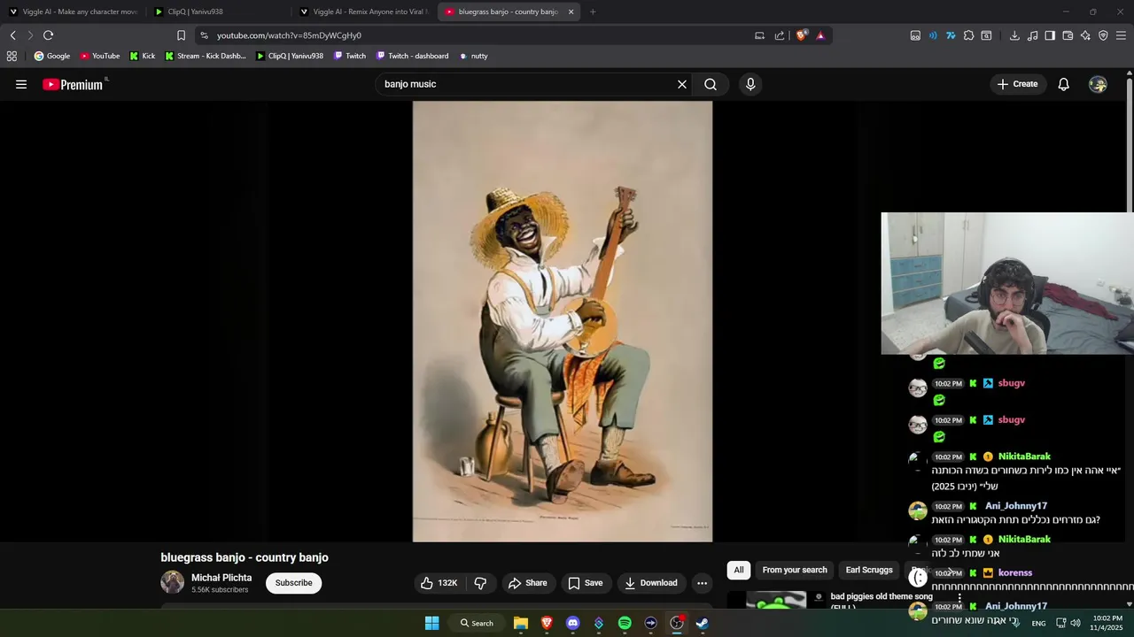Switch to the Viggle AI Remix tab
The image size is (1134, 637).
point(363,12)
